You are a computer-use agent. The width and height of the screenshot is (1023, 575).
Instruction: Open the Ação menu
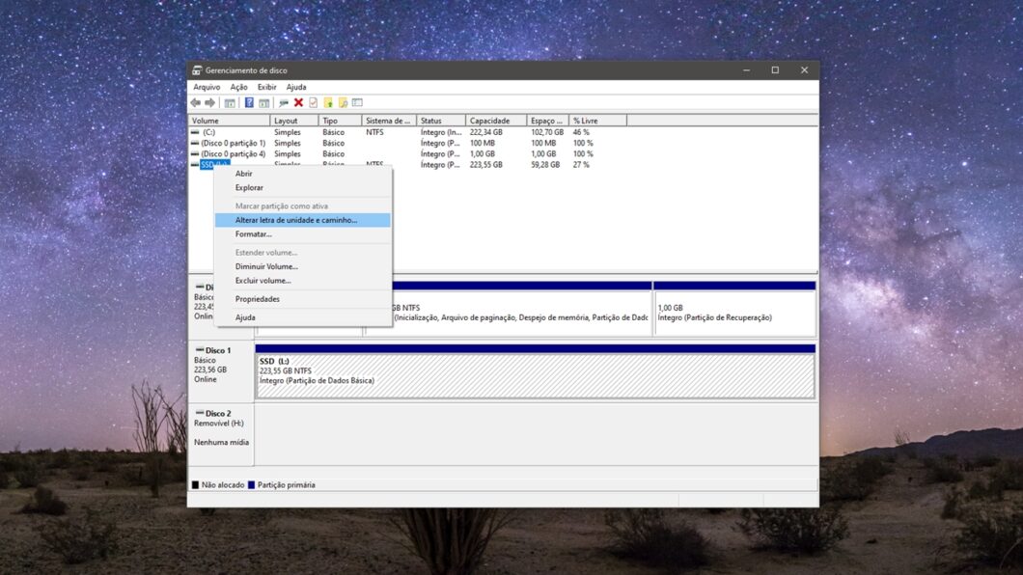(238, 87)
